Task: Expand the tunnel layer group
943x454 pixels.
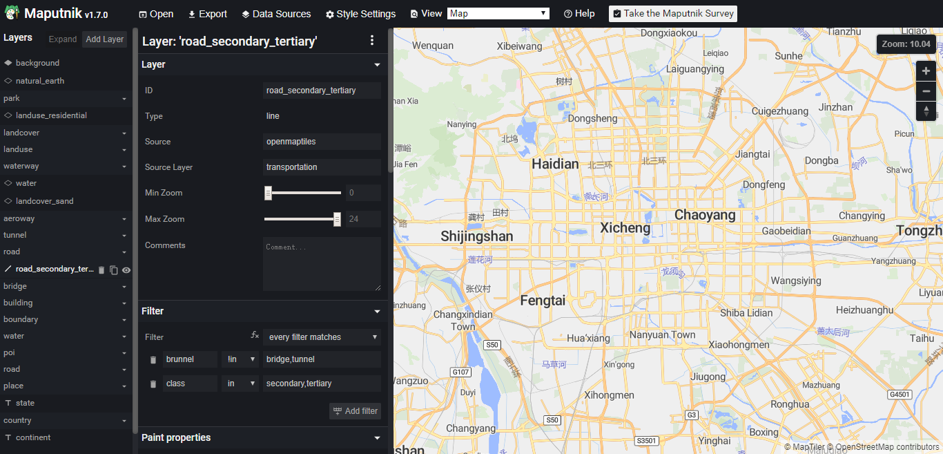Action: pyautogui.click(x=66, y=235)
